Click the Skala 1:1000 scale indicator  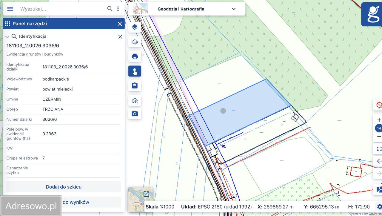[x=160, y=207]
